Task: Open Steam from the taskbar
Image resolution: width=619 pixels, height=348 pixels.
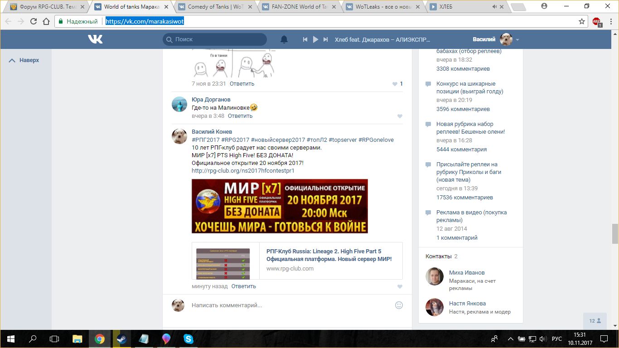Action: (121, 338)
